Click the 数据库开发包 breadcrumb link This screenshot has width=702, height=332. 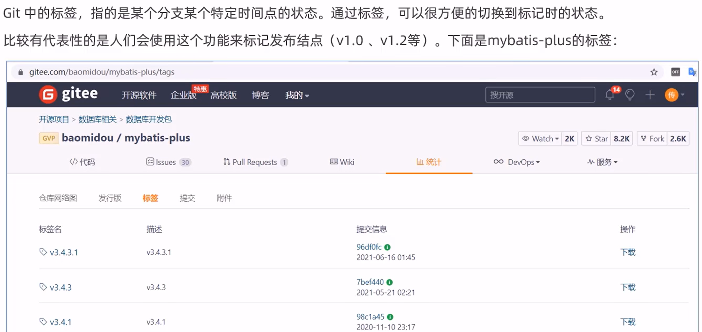click(148, 120)
